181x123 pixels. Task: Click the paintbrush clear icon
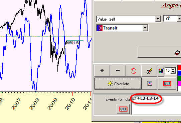point(149,71)
